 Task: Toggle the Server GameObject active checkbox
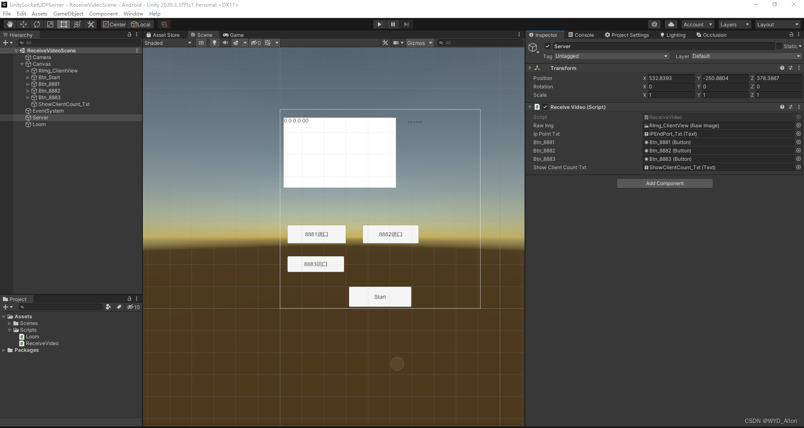(547, 46)
